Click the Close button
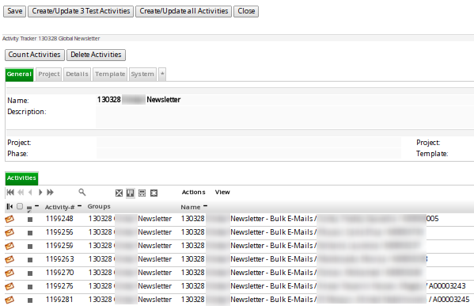The image size is (474, 306). point(246,11)
